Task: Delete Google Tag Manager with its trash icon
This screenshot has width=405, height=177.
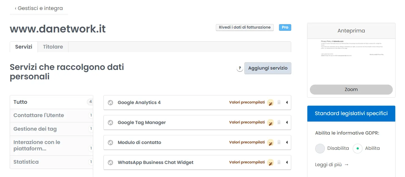Action: 279,122
